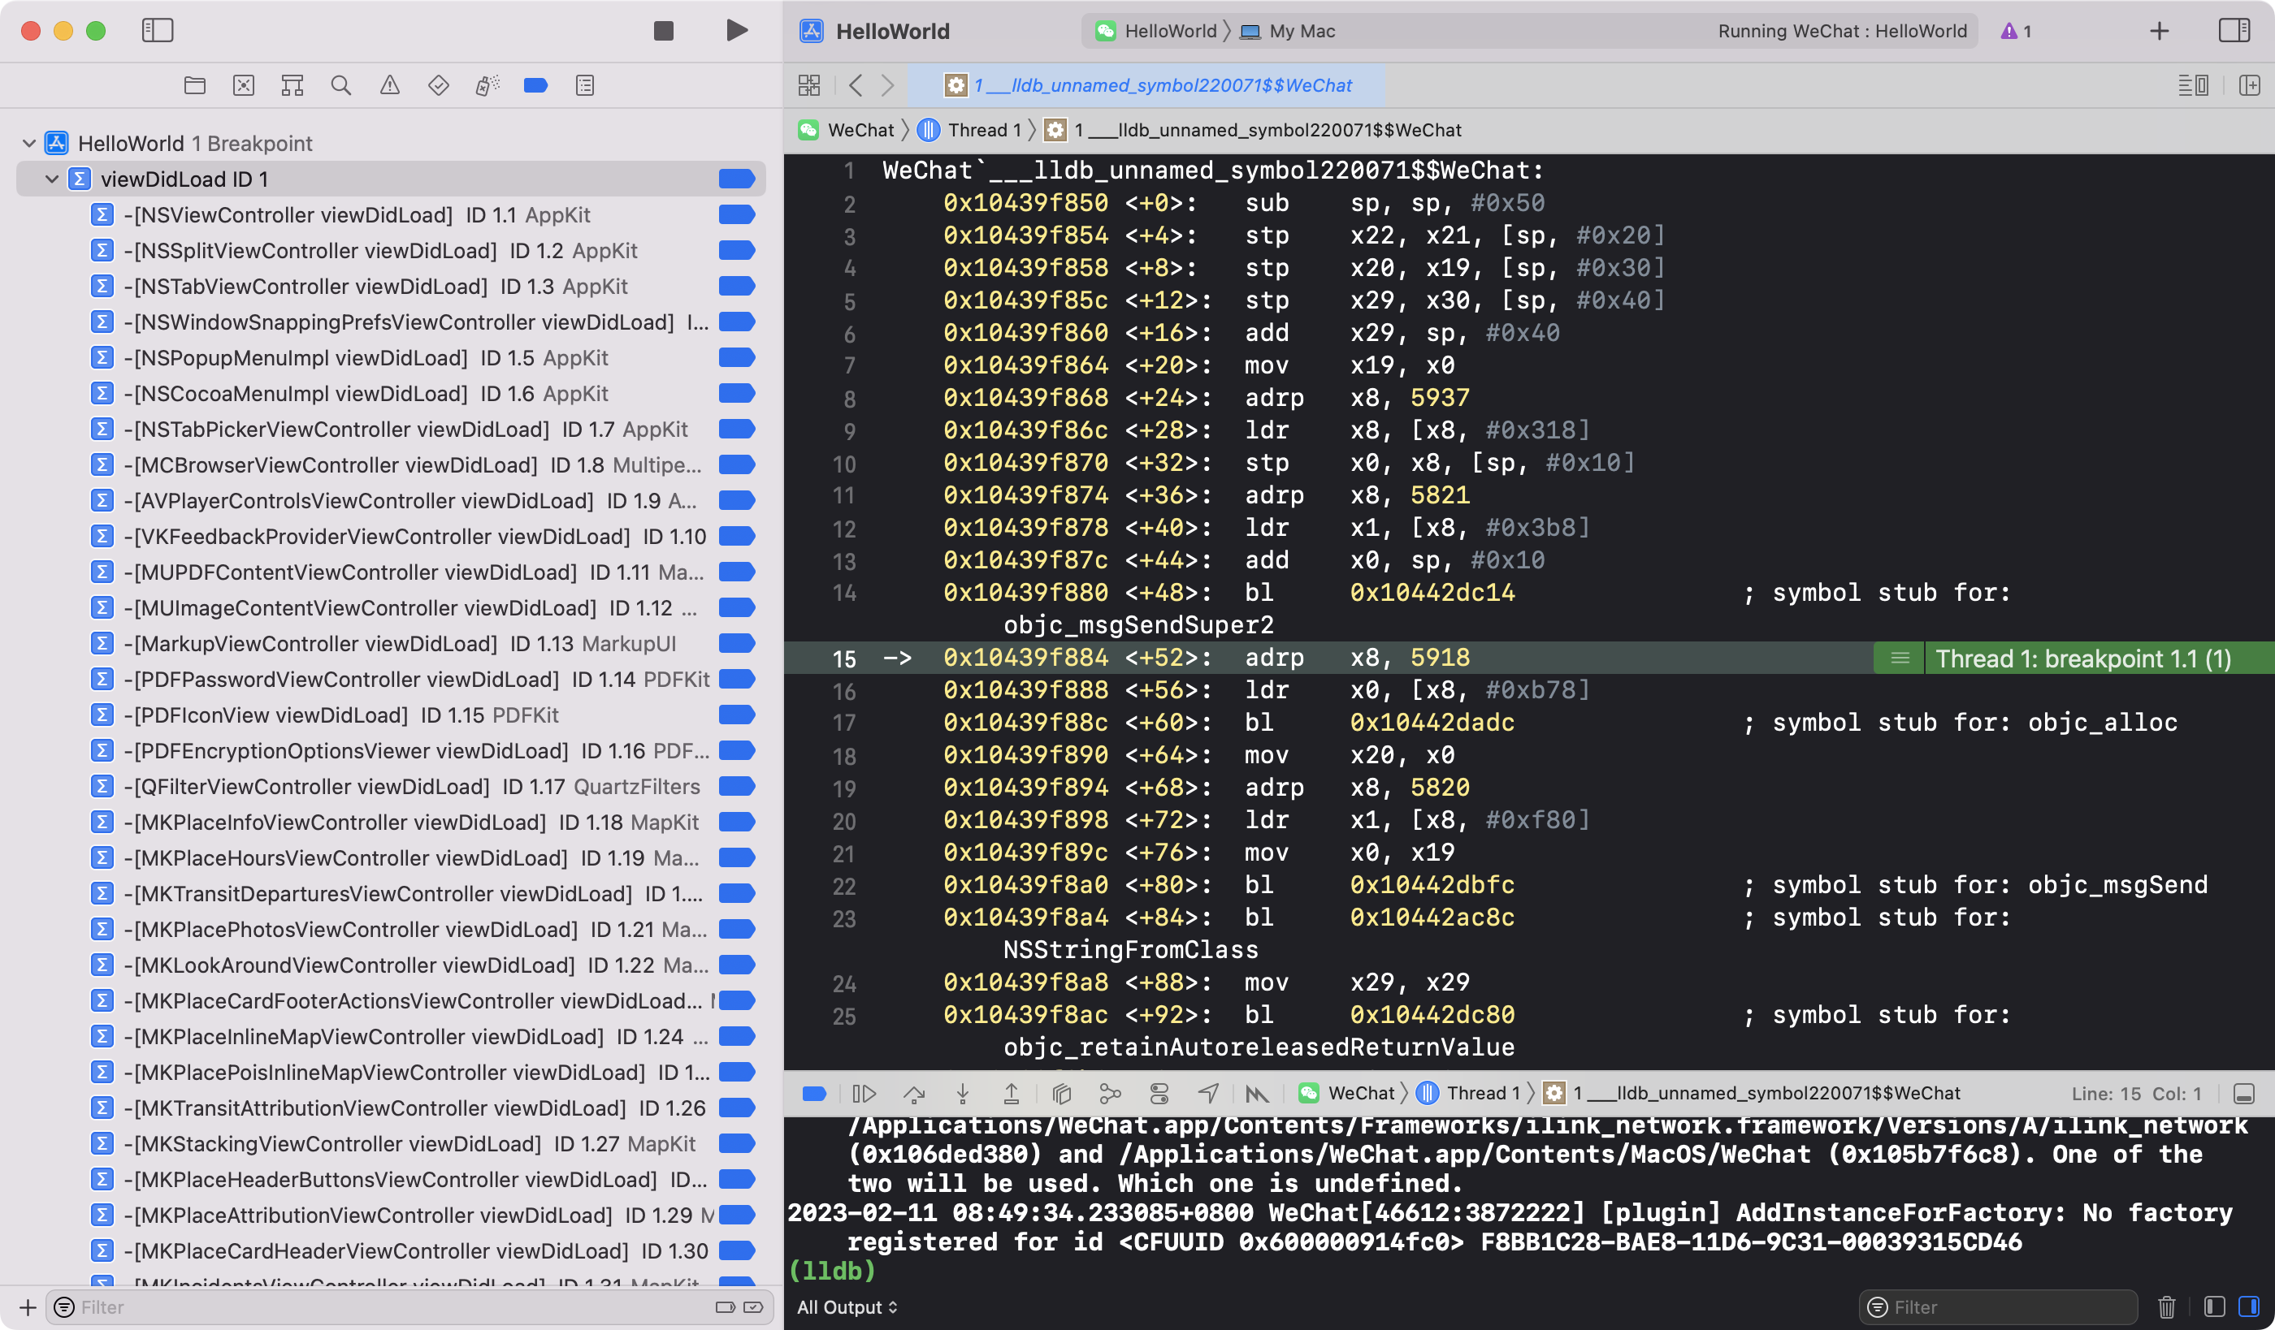Select the NSPopupMenuImpl viewDidLoad row

tap(391, 357)
